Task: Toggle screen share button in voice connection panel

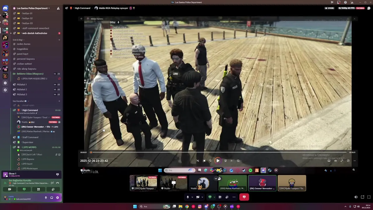Action: 24,189
